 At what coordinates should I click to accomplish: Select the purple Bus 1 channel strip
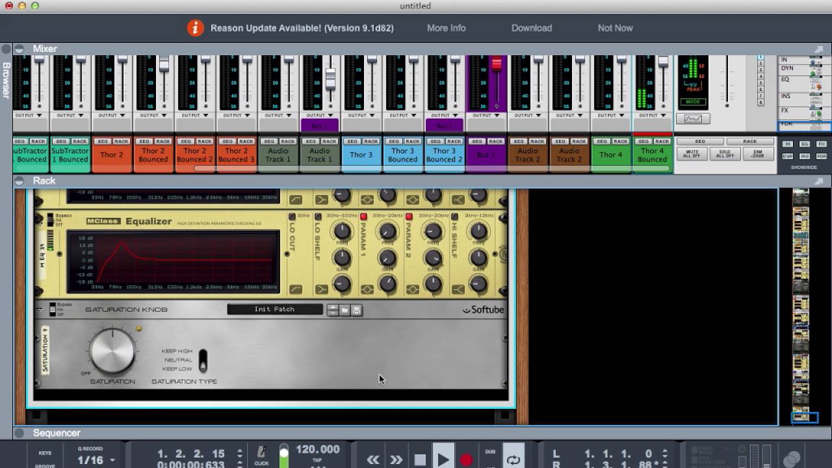pyautogui.click(x=486, y=155)
